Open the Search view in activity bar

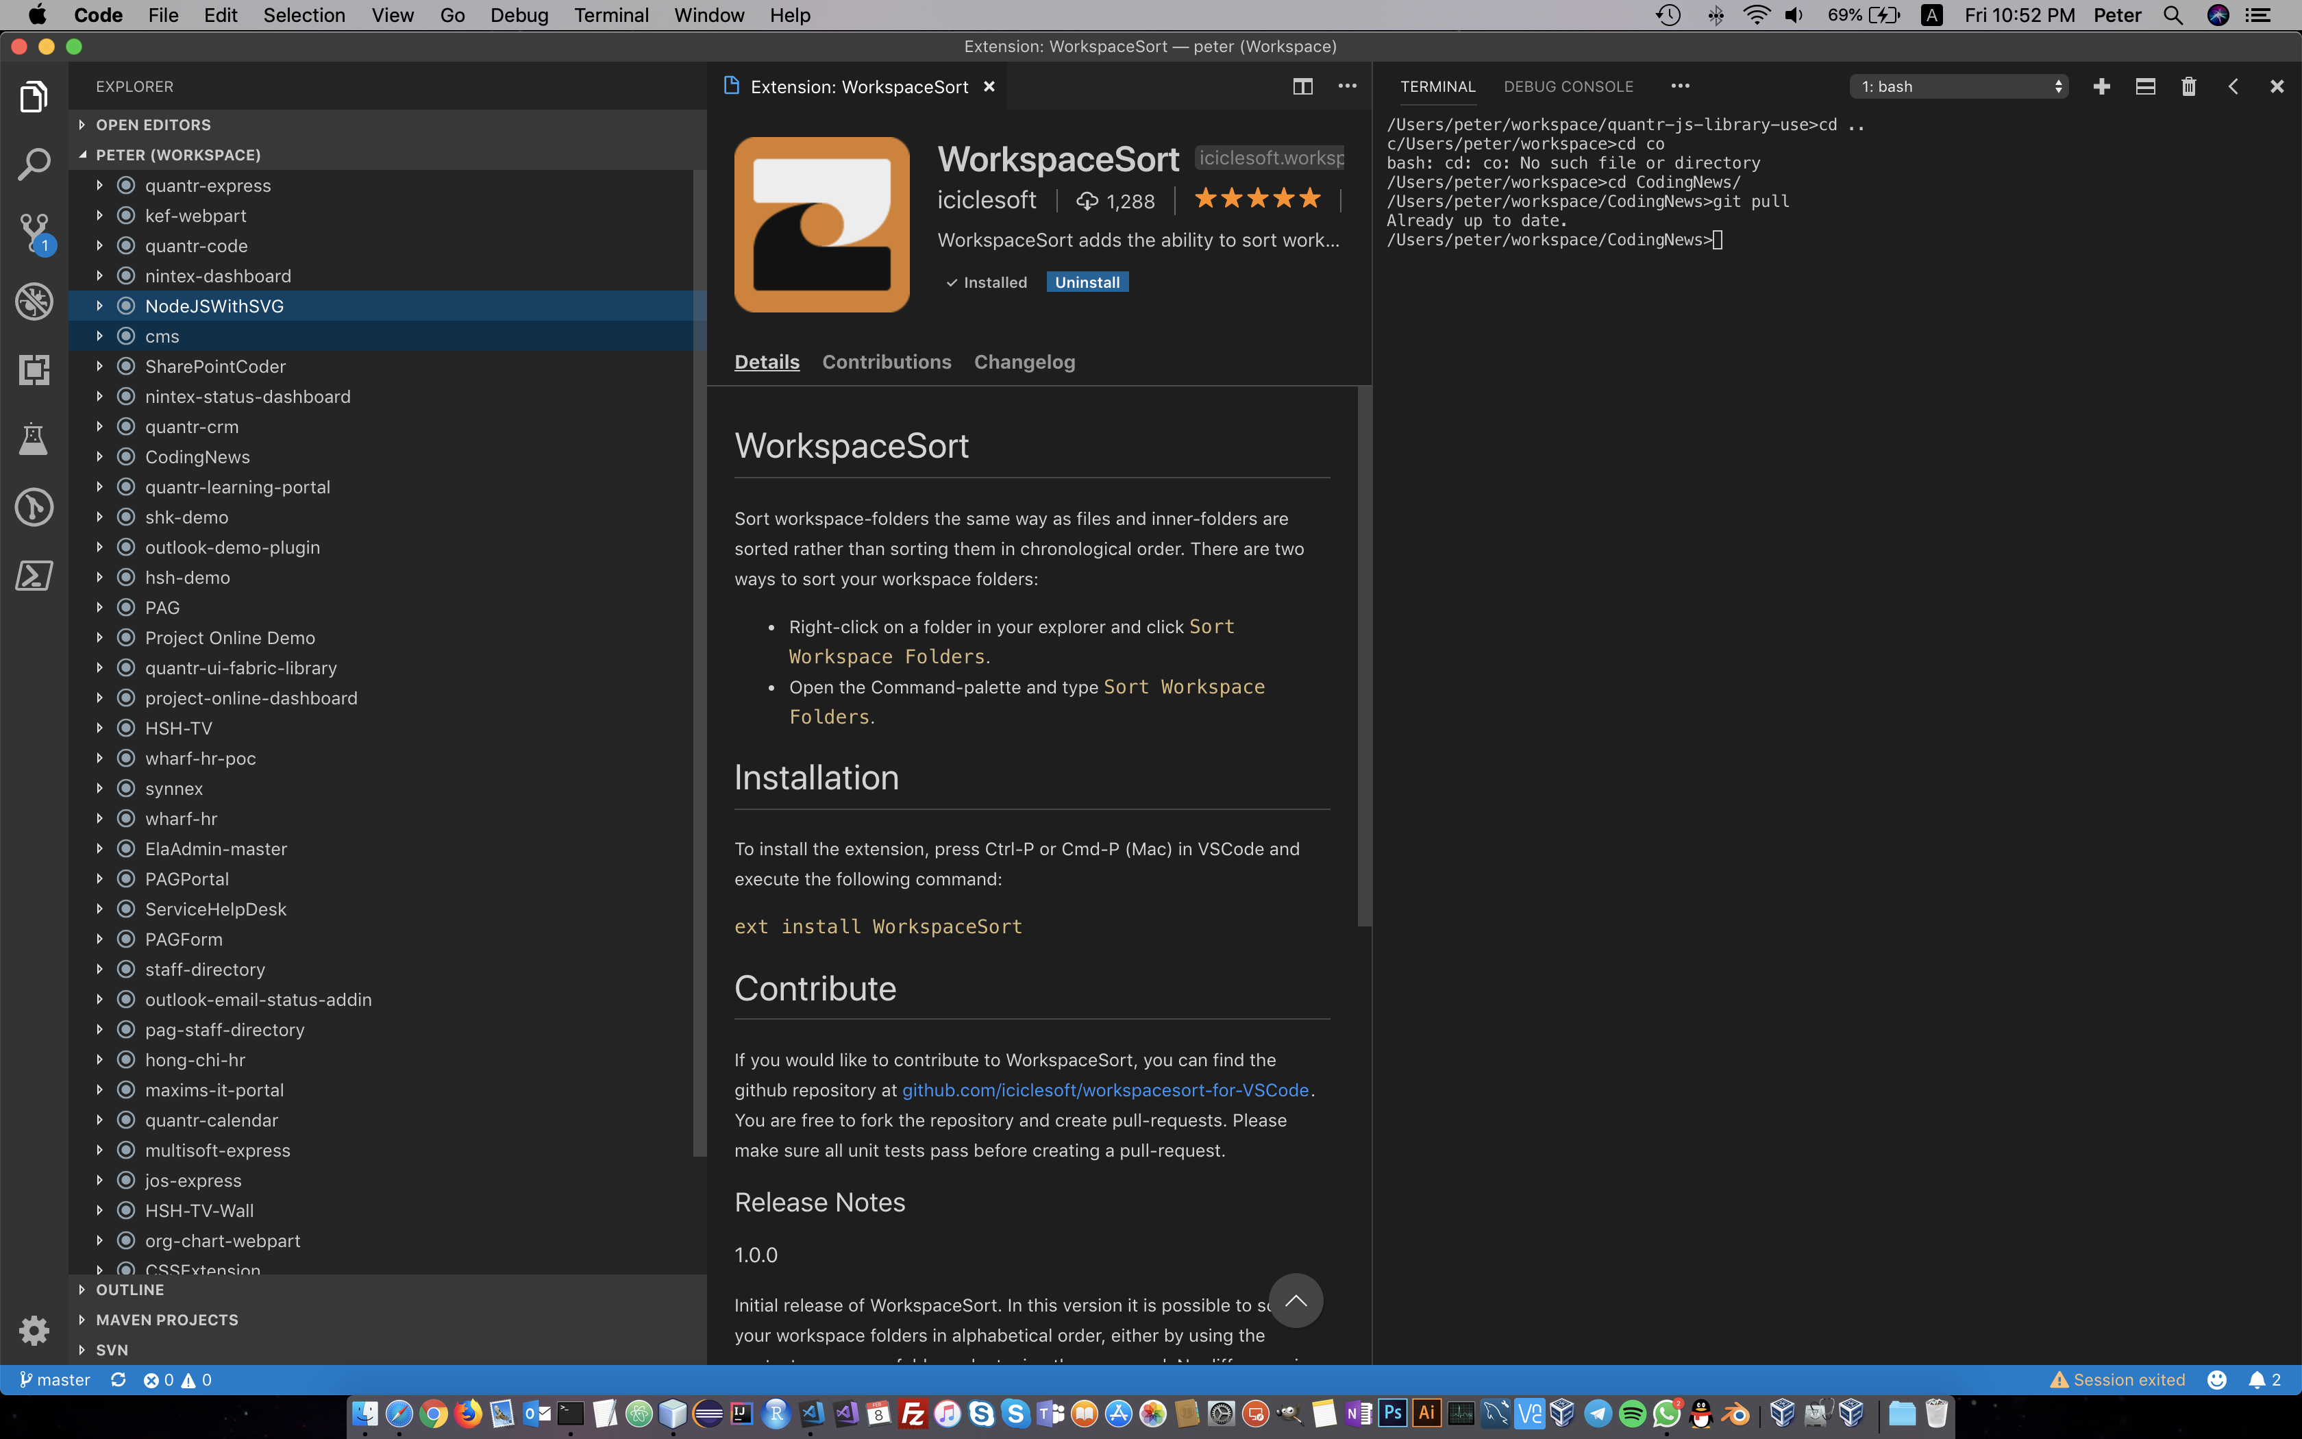tap(34, 164)
